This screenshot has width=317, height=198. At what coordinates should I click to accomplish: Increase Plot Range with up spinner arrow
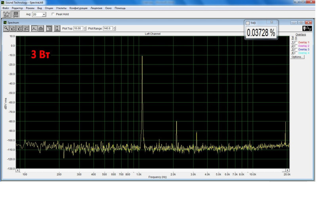click(115, 27)
